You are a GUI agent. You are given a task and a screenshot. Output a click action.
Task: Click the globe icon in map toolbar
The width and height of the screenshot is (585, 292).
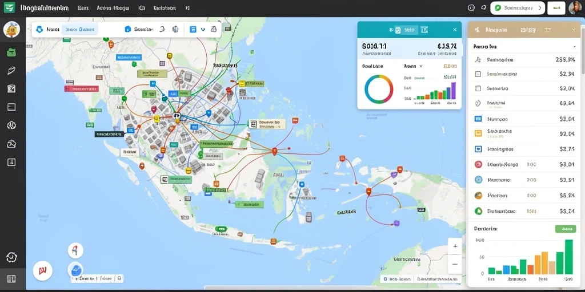[175, 29]
